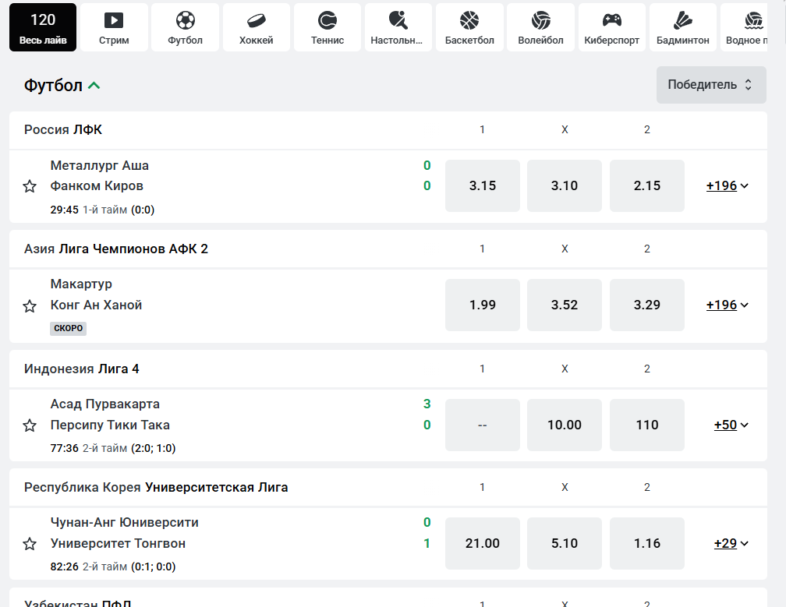This screenshot has height=607, width=786.
Task: Open the Чунан-Анг Юниверсити match page
Action: pos(124,523)
